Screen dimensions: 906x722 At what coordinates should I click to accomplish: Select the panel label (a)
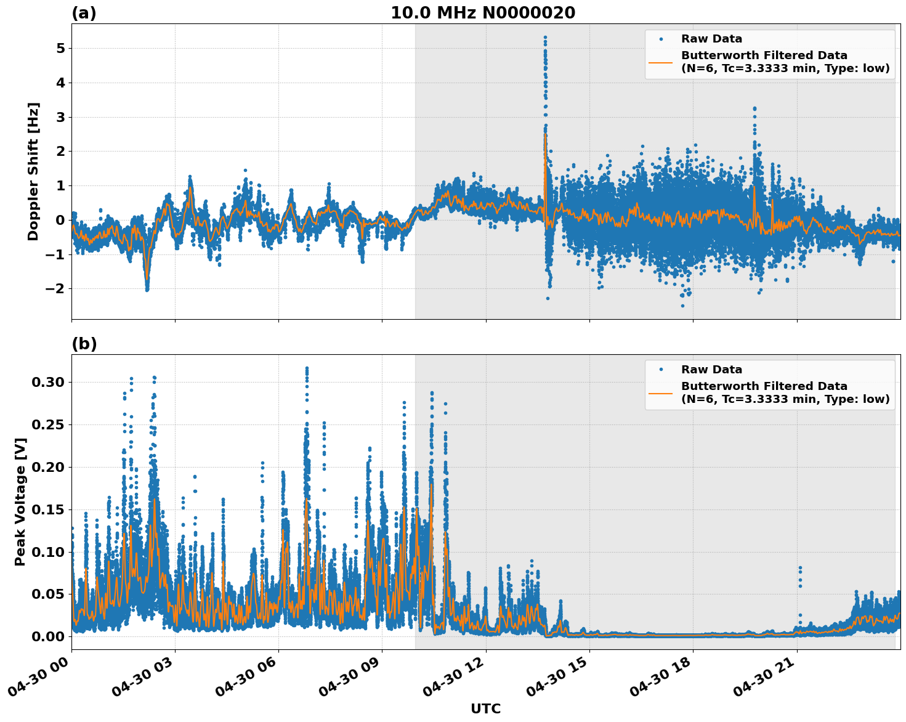[x=84, y=10]
